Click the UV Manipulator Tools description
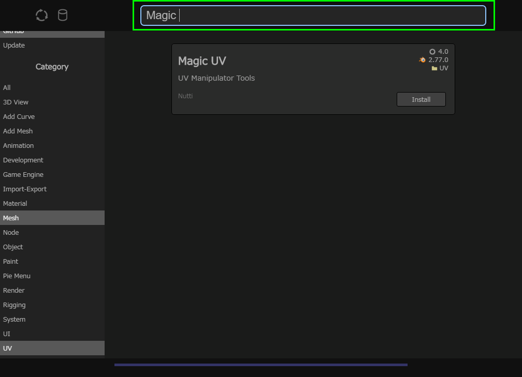The width and height of the screenshot is (522, 377). click(x=216, y=78)
